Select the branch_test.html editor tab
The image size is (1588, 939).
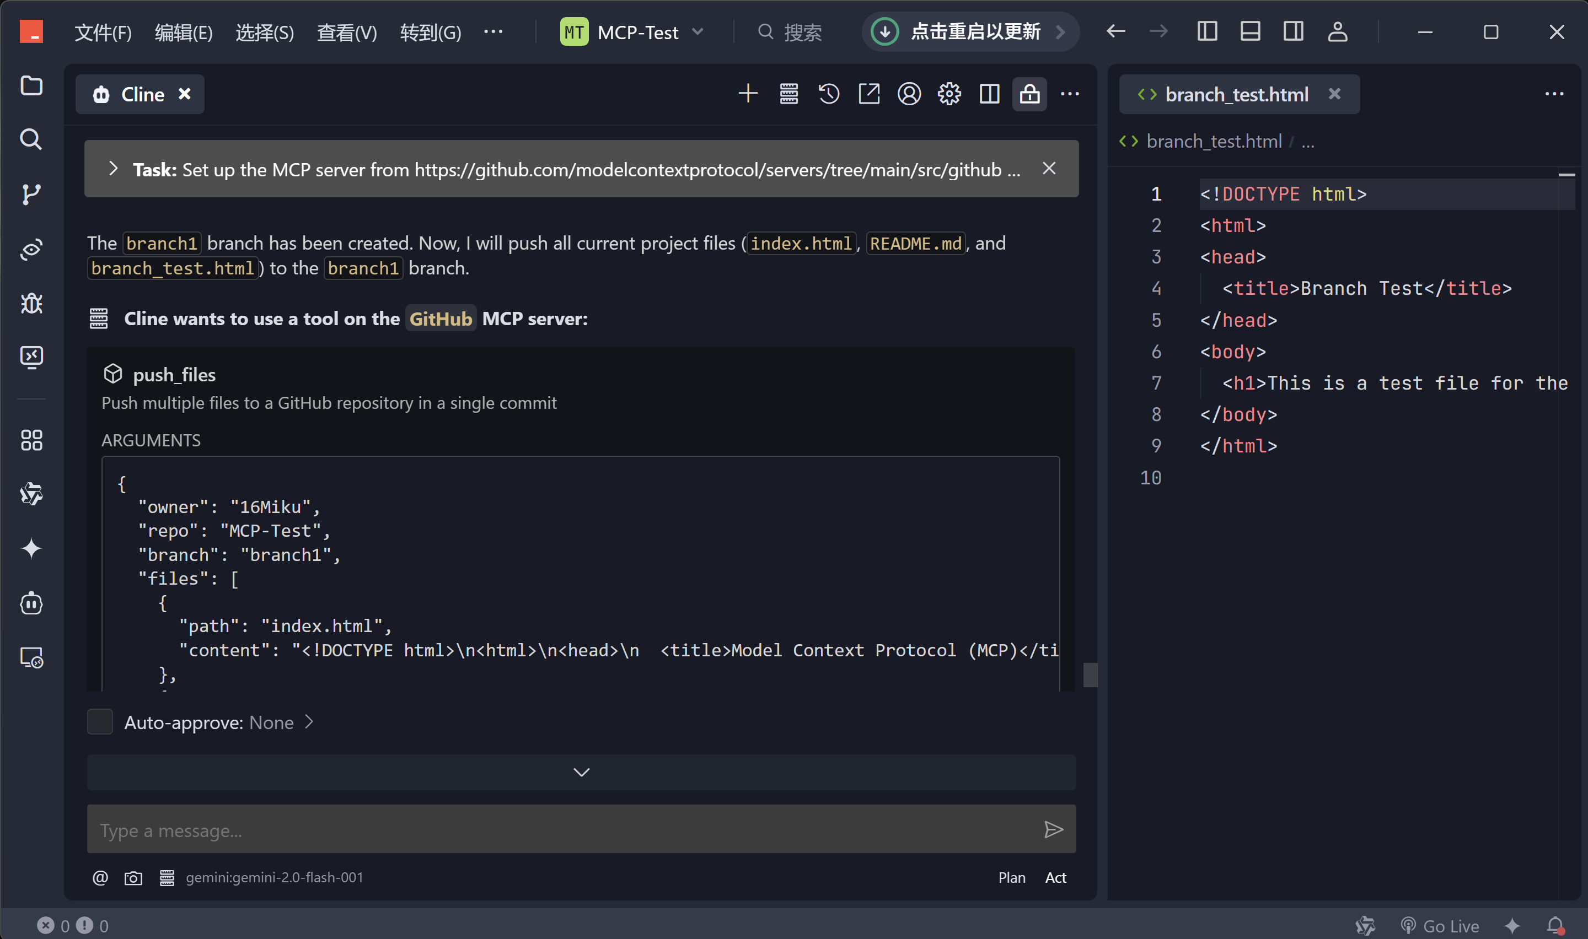point(1236,94)
